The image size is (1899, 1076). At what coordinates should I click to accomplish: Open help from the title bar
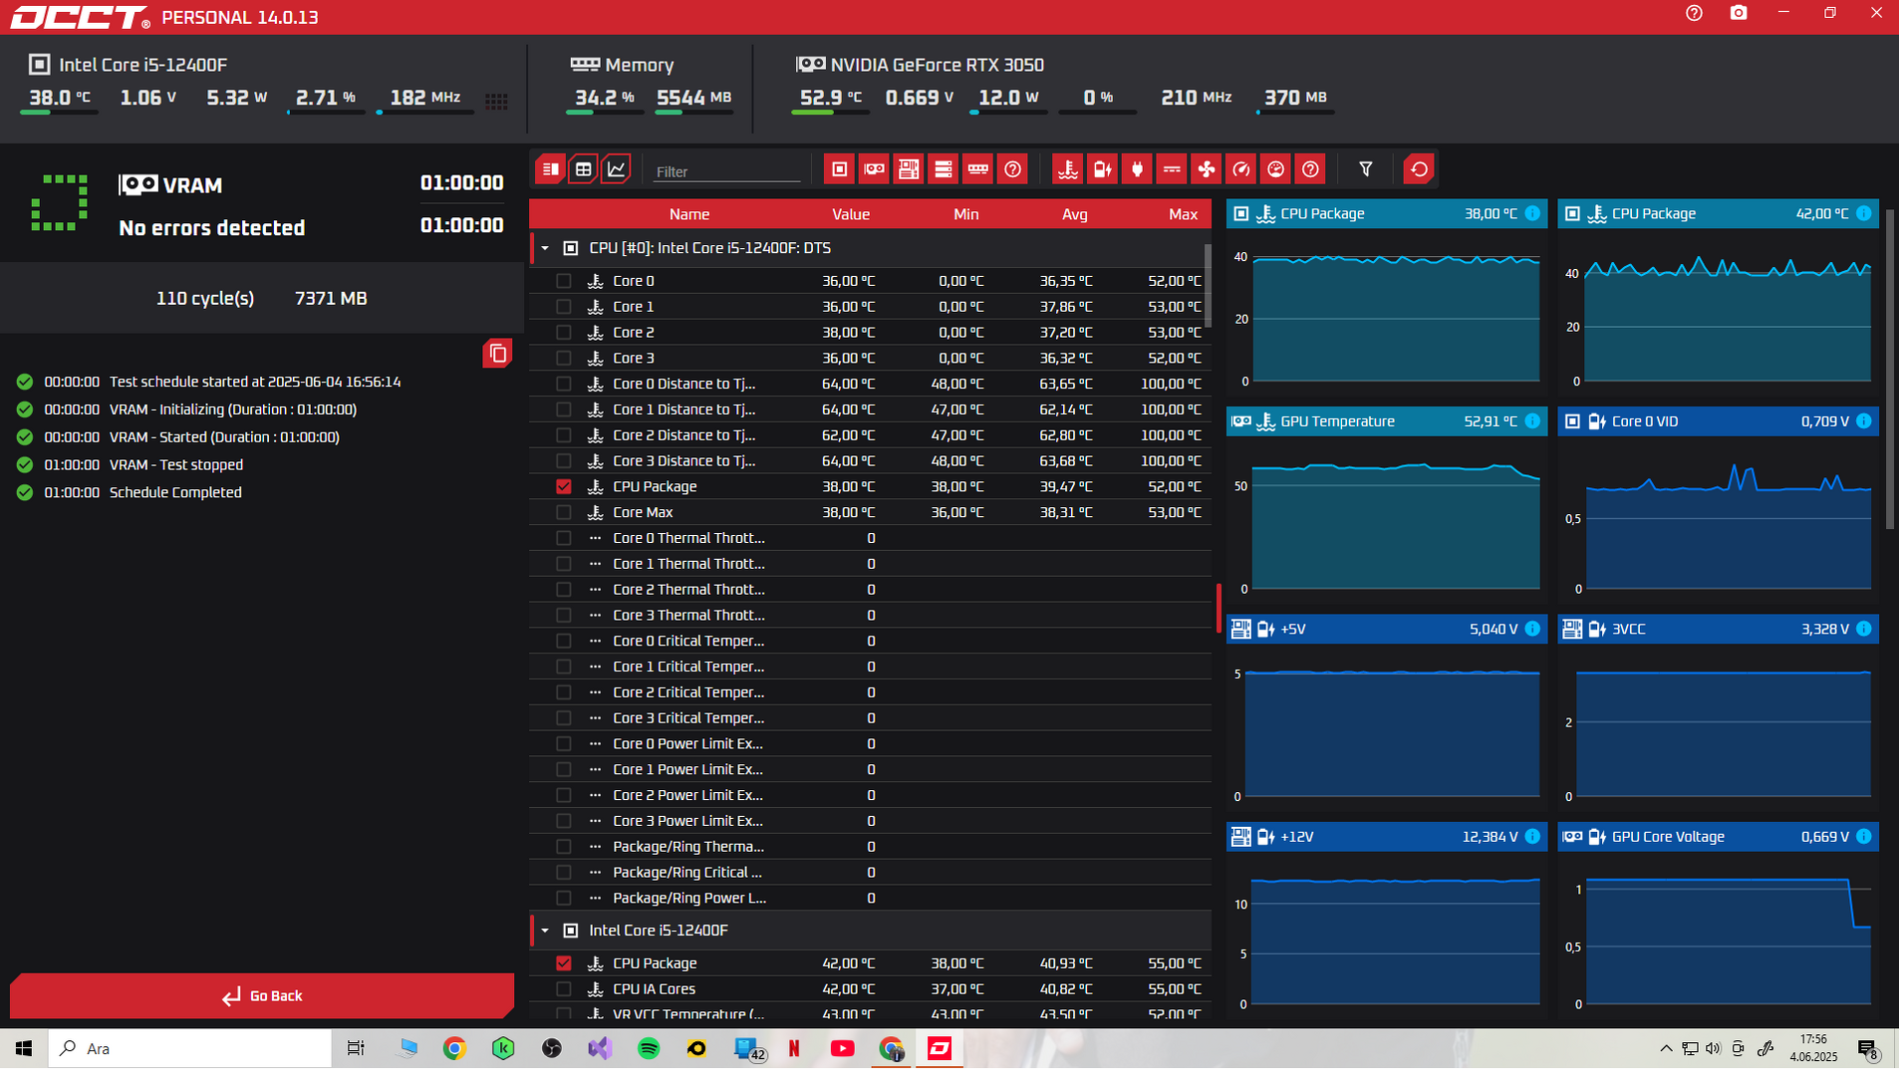(x=1694, y=13)
